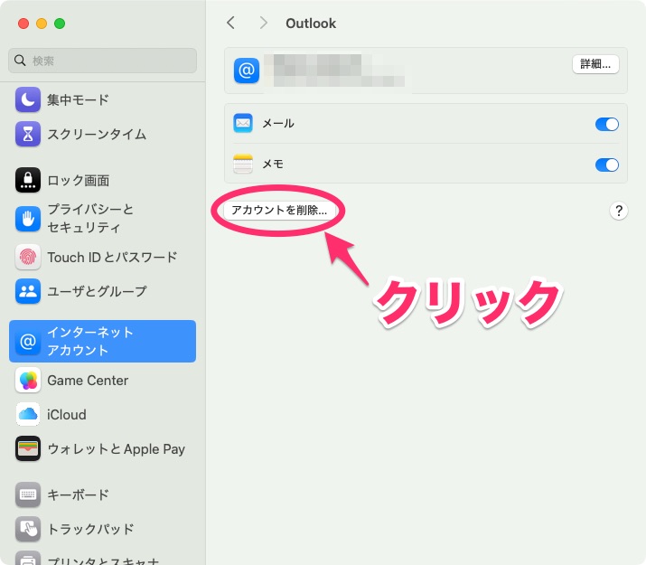Open ウォレットと Apple Pay wallet icon
The image size is (646, 565).
[28, 448]
